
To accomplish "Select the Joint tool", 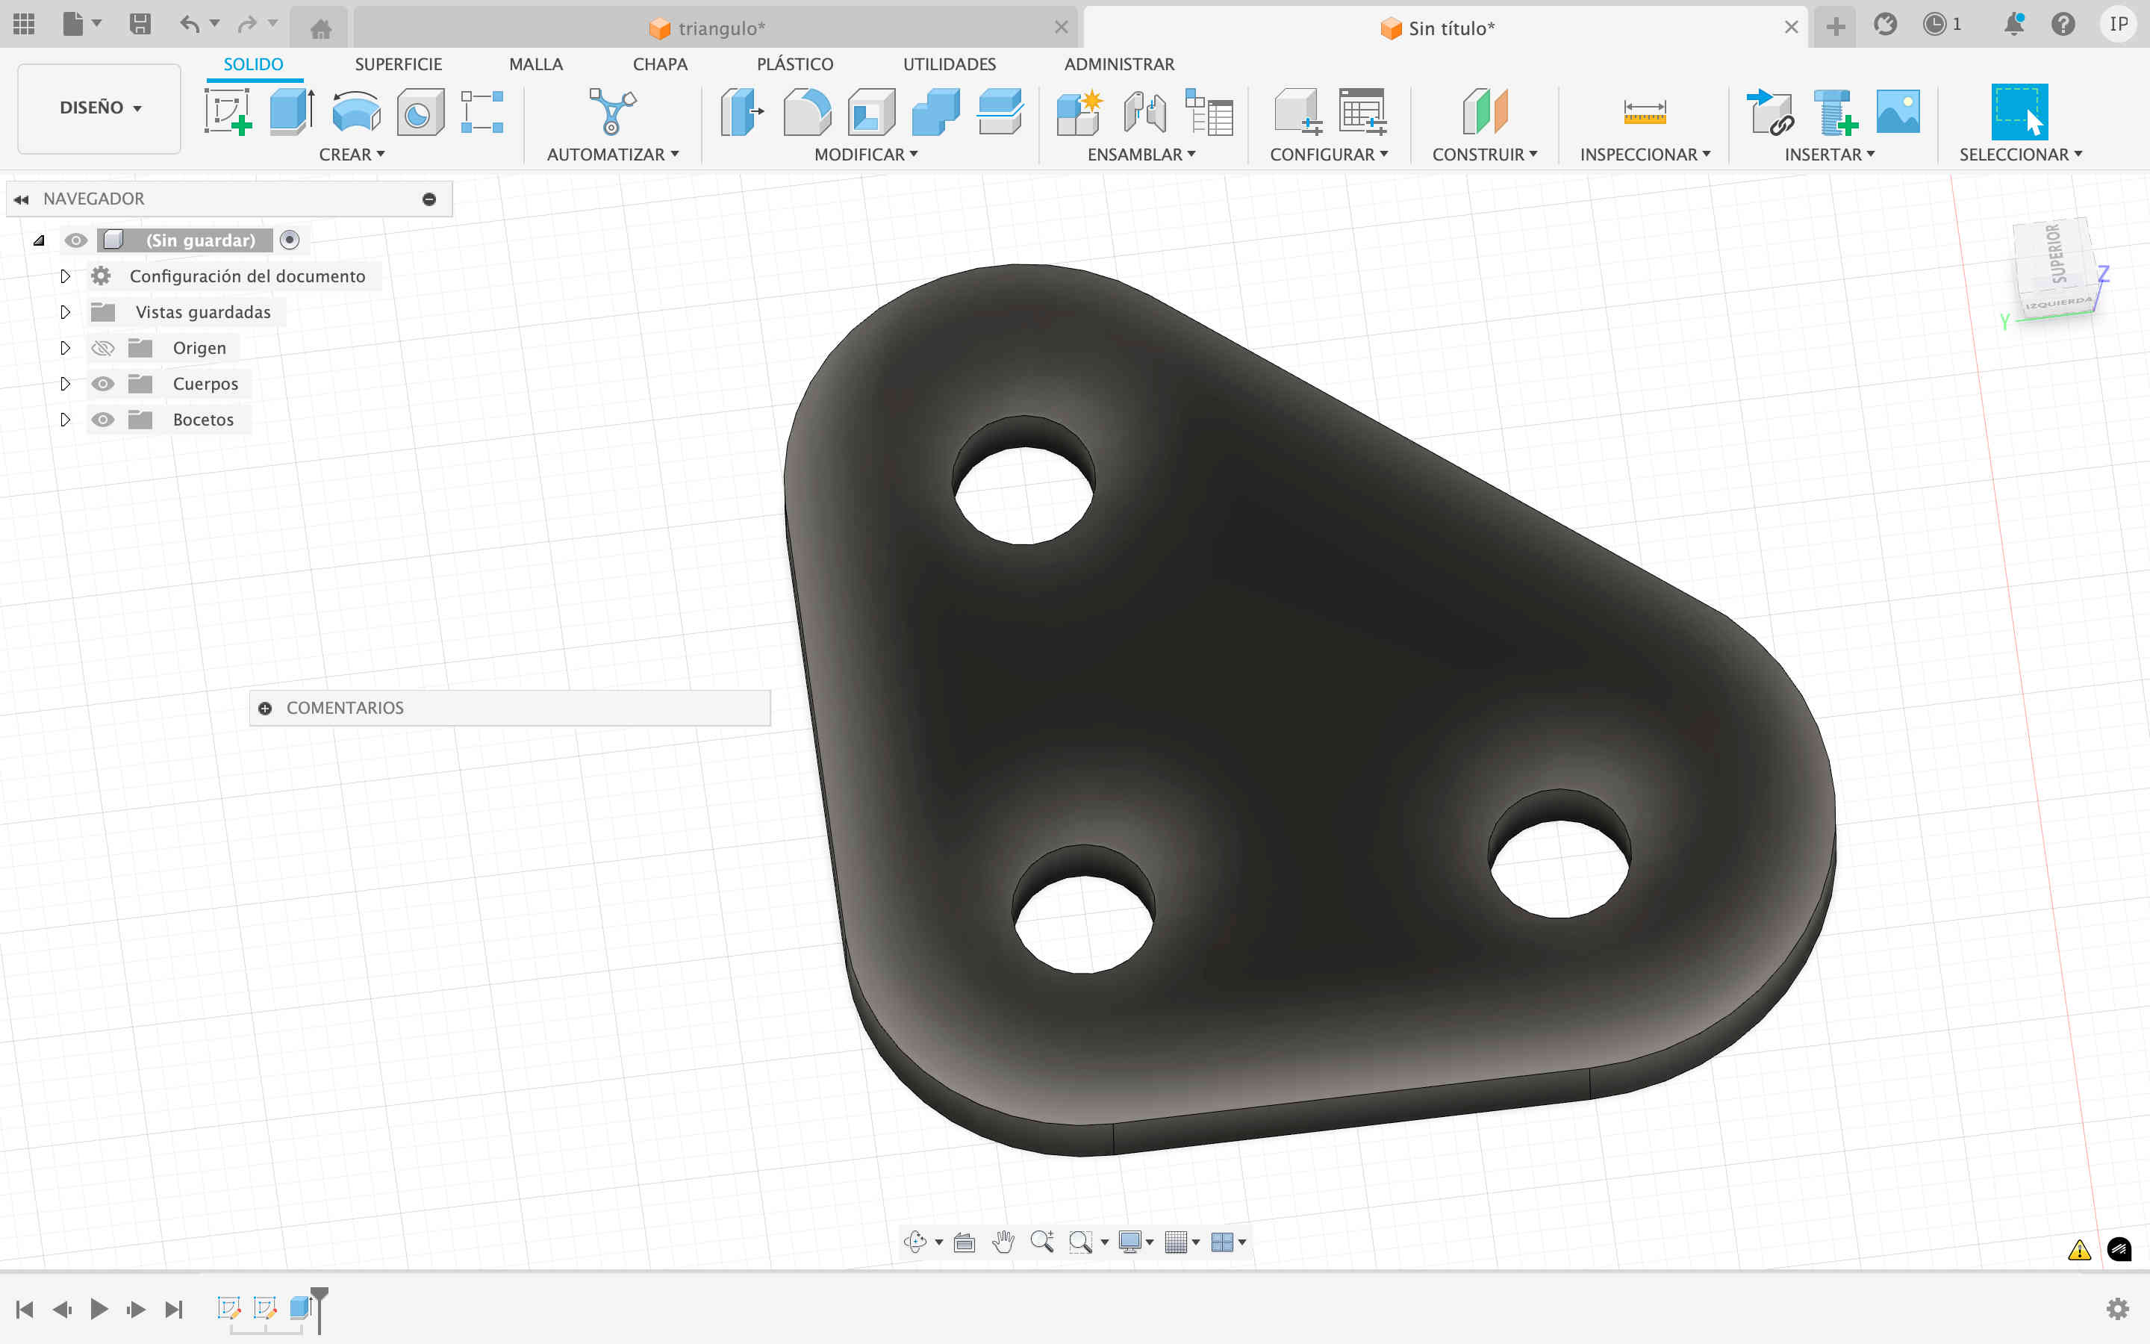I will pos(1144,112).
